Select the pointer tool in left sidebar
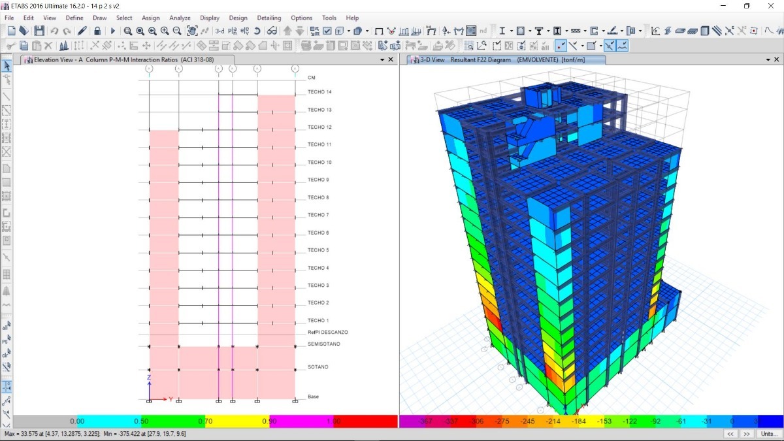 (x=7, y=65)
